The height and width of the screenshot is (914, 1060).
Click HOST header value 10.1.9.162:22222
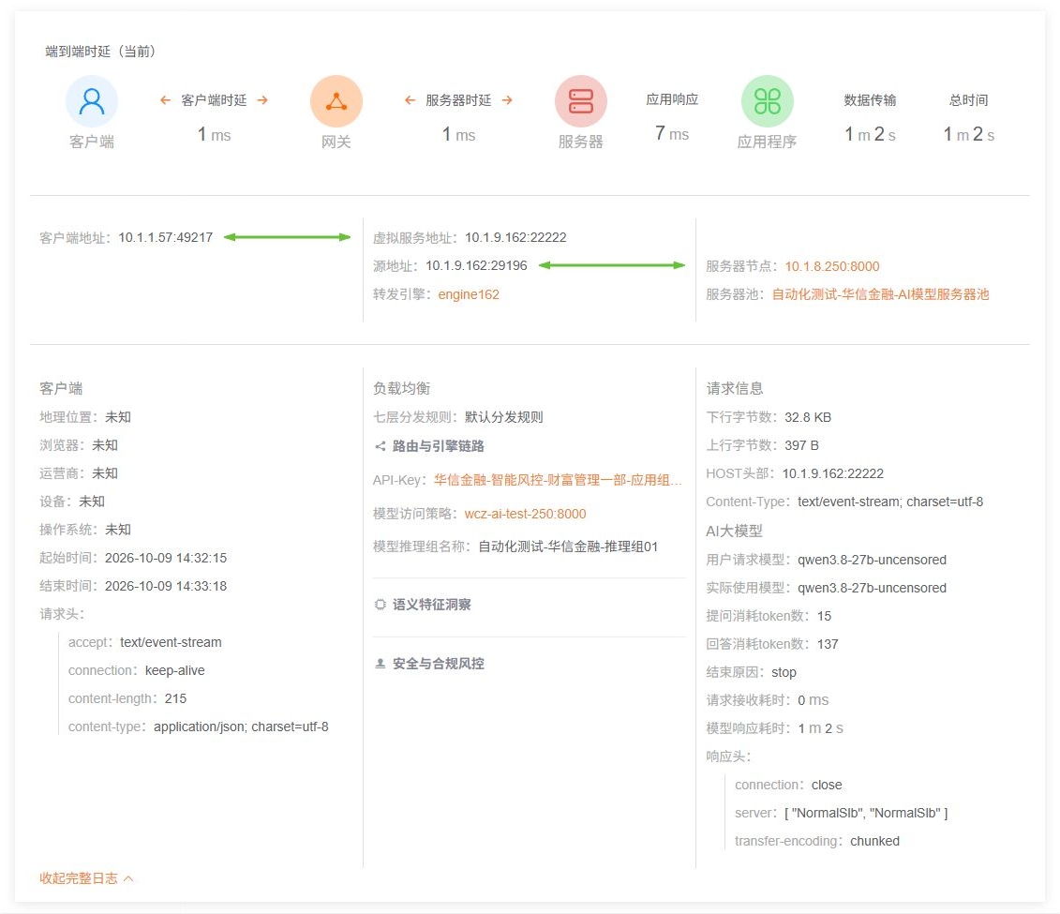tap(833, 474)
